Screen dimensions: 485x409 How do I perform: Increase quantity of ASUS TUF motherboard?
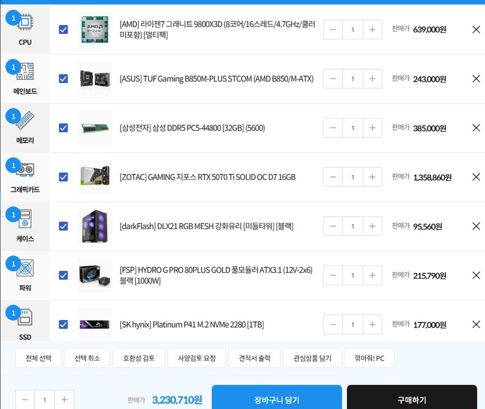point(372,79)
